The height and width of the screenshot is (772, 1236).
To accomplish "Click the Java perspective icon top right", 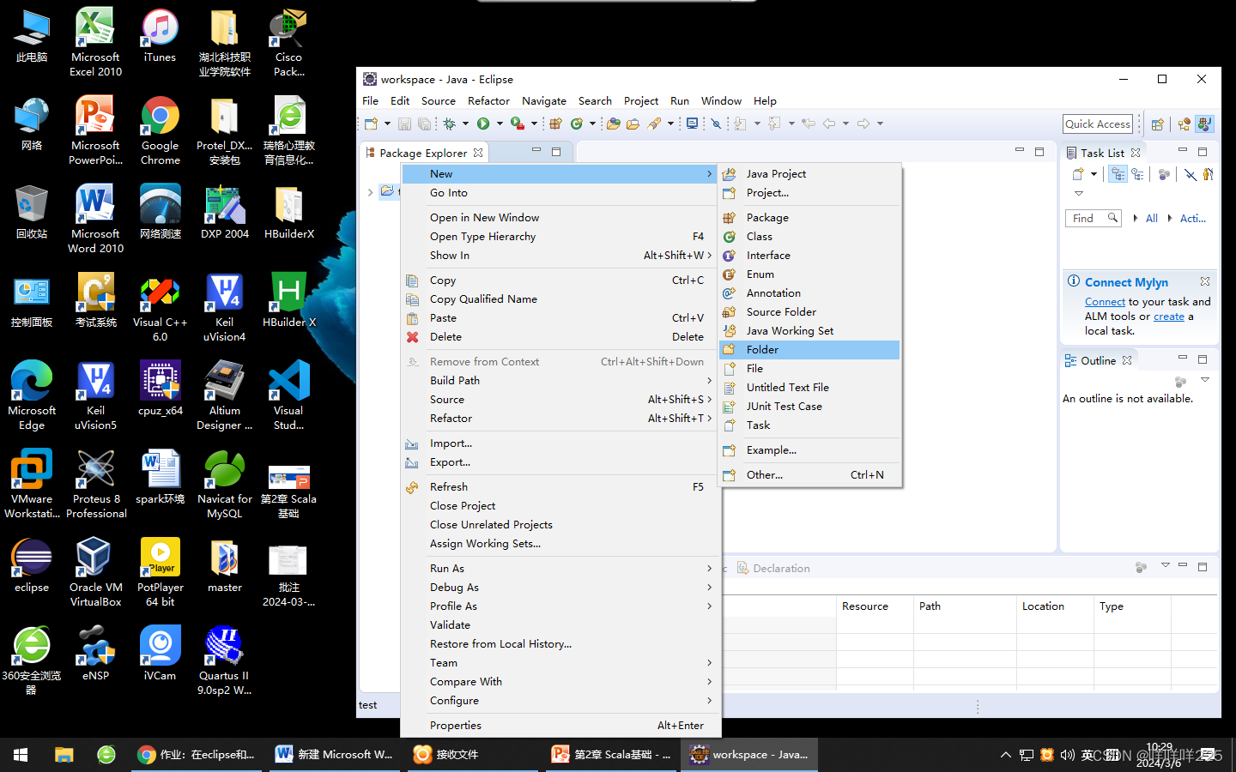I will tap(1205, 124).
